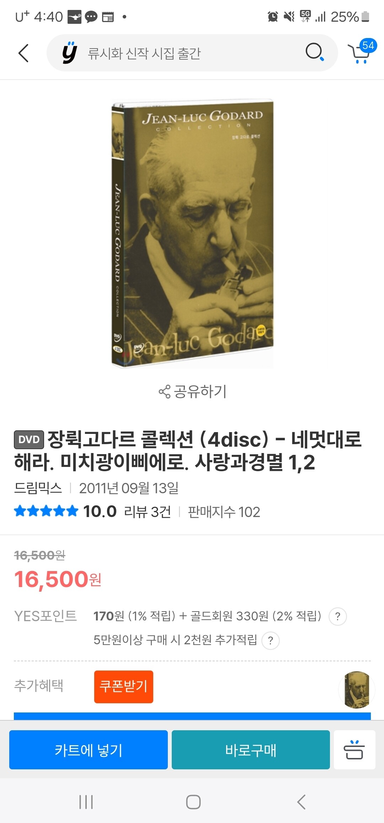The height and width of the screenshot is (823, 384).
Task: Tap the small round floating product thumbnail
Action: (357, 690)
